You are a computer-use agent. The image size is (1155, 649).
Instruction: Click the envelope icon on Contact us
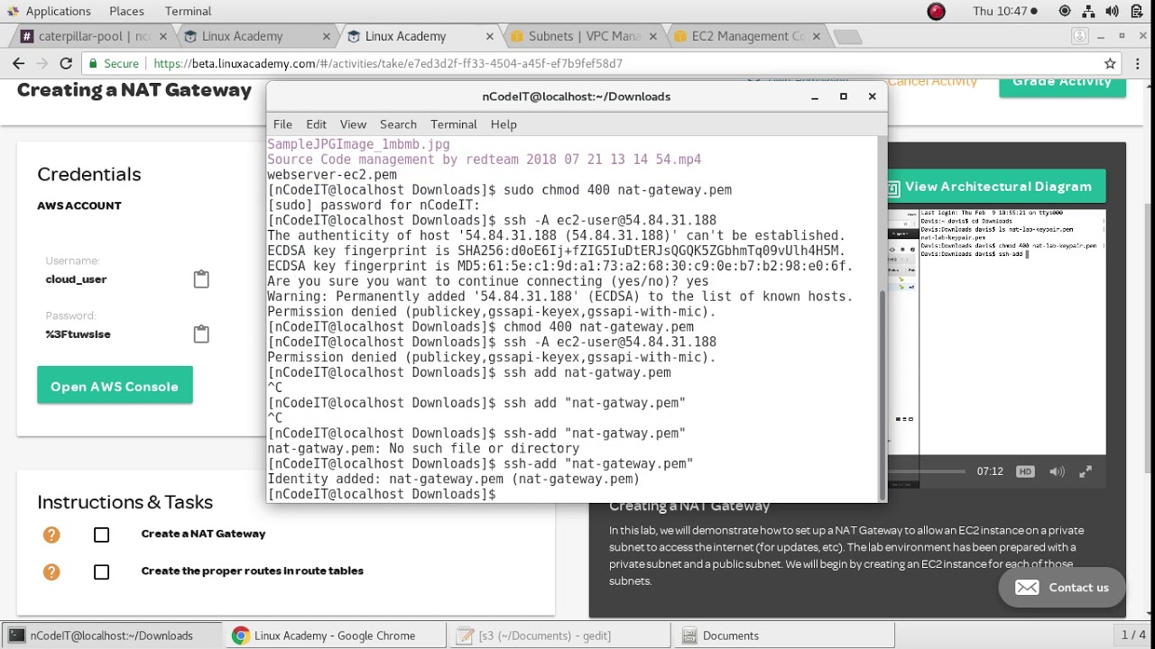(x=1027, y=588)
